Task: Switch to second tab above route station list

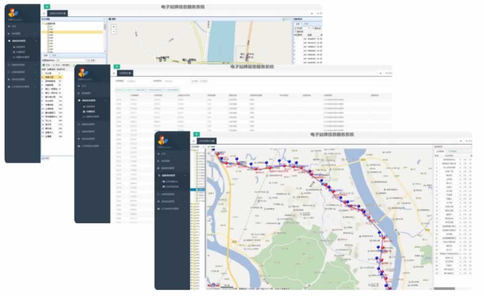Action: [x=452, y=151]
